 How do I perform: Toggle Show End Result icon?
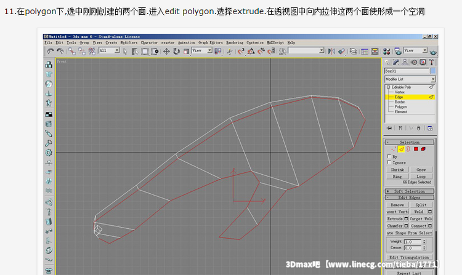pos(400,128)
